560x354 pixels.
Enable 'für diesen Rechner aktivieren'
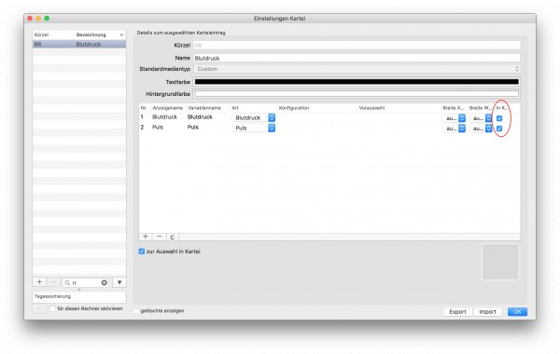(x=53, y=308)
